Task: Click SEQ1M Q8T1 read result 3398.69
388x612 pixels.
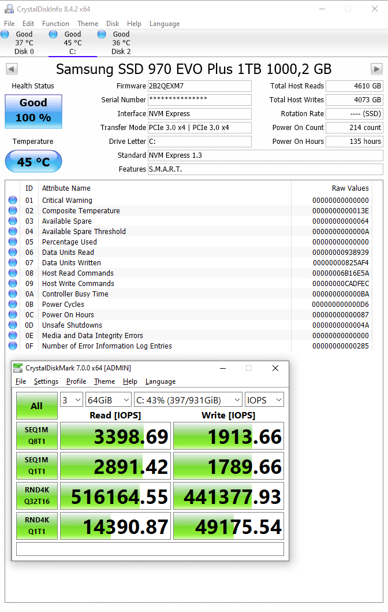Action: pyautogui.click(x=115, y=436)
